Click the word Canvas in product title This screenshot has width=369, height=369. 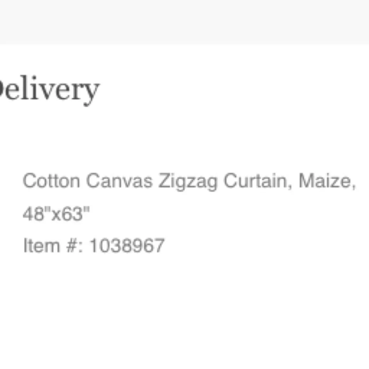click(119, 181)
